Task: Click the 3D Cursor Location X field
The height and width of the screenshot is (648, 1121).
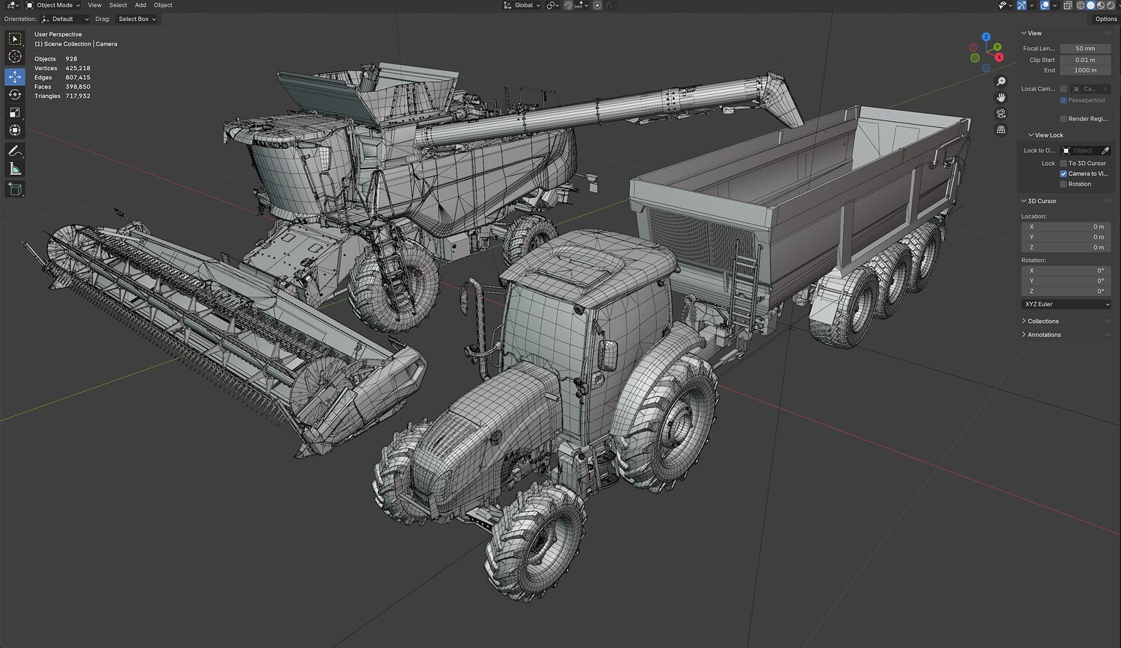Action: click(1066, 226)
